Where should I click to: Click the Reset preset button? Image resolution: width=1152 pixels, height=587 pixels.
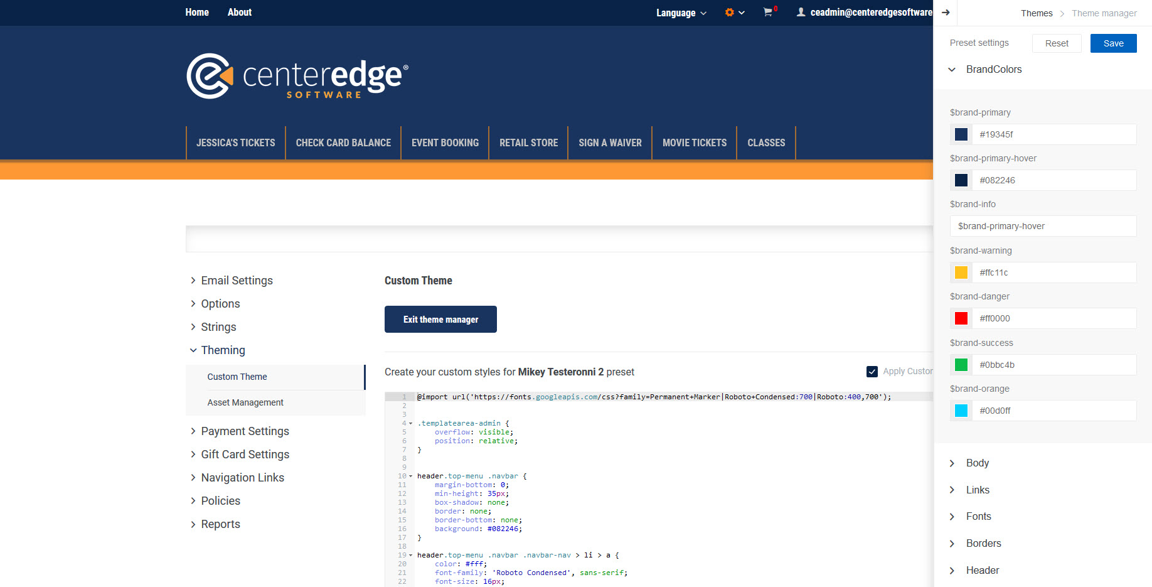[x=1057, y=43]
